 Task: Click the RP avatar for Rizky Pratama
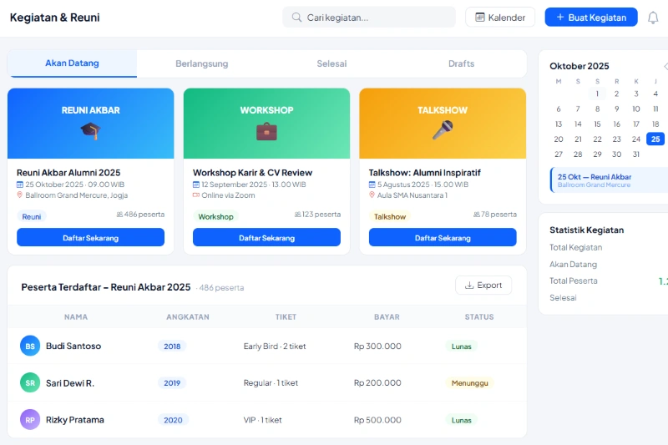click(30, 419)
